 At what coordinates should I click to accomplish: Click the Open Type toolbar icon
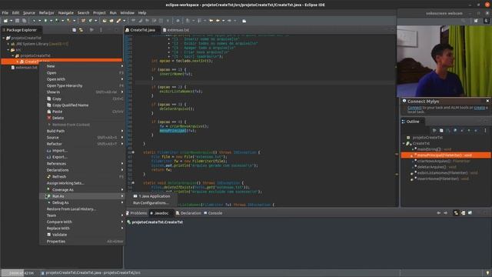tap(105, 21)
